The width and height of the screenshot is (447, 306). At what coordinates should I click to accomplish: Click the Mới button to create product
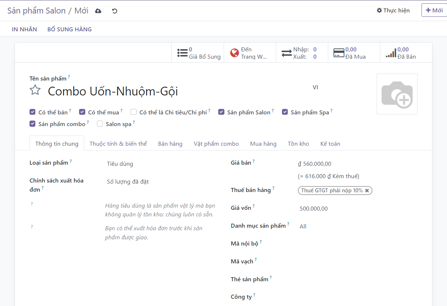point(434,10)
